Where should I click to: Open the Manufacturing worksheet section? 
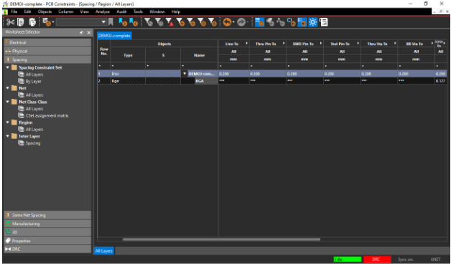pyautogui.click(x=47, y=223)
